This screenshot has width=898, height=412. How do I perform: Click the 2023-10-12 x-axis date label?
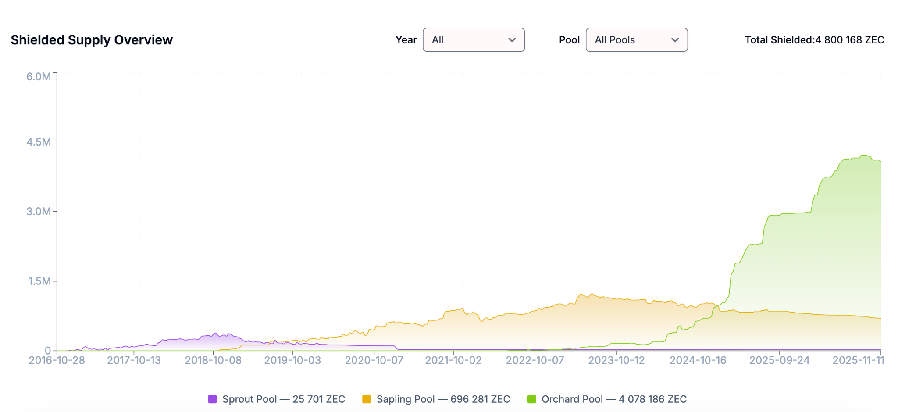616,360
